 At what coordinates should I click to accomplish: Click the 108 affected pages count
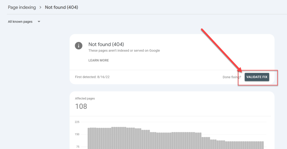(81, 107)
